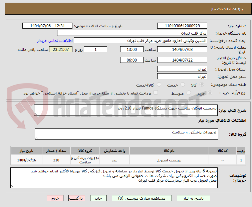Click the واحد شمارش column header
Screen dimensions: 252x207
click(114, 151)
